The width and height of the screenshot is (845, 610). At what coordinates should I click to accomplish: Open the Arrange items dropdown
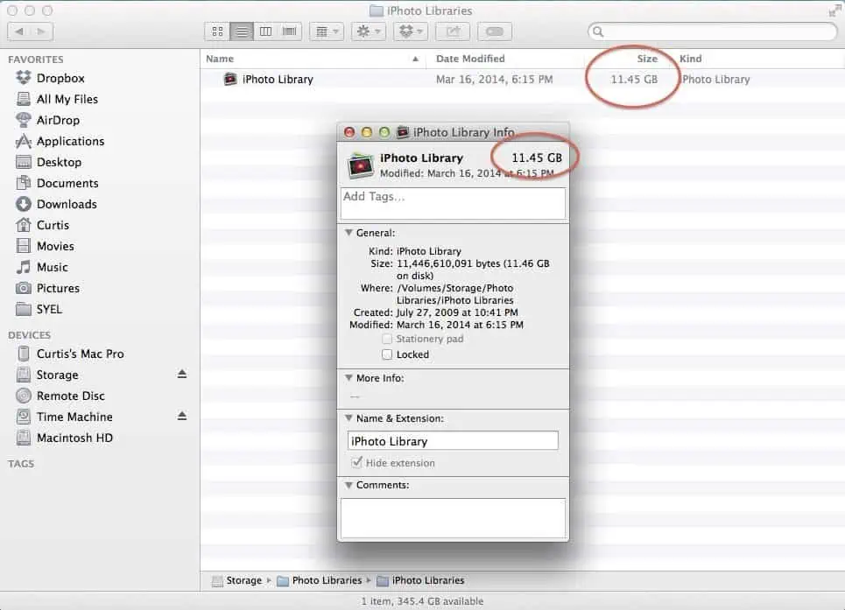click(328, 32)
